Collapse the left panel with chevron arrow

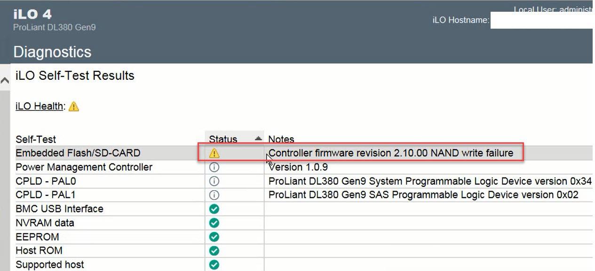[x=5, y=80]
